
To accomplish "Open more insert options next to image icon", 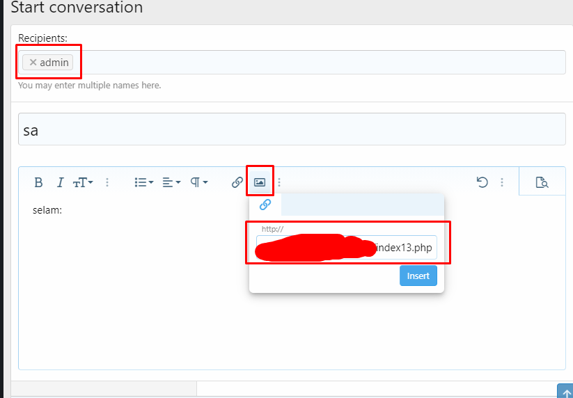I will pyautogui.click(x=279, y=182).
